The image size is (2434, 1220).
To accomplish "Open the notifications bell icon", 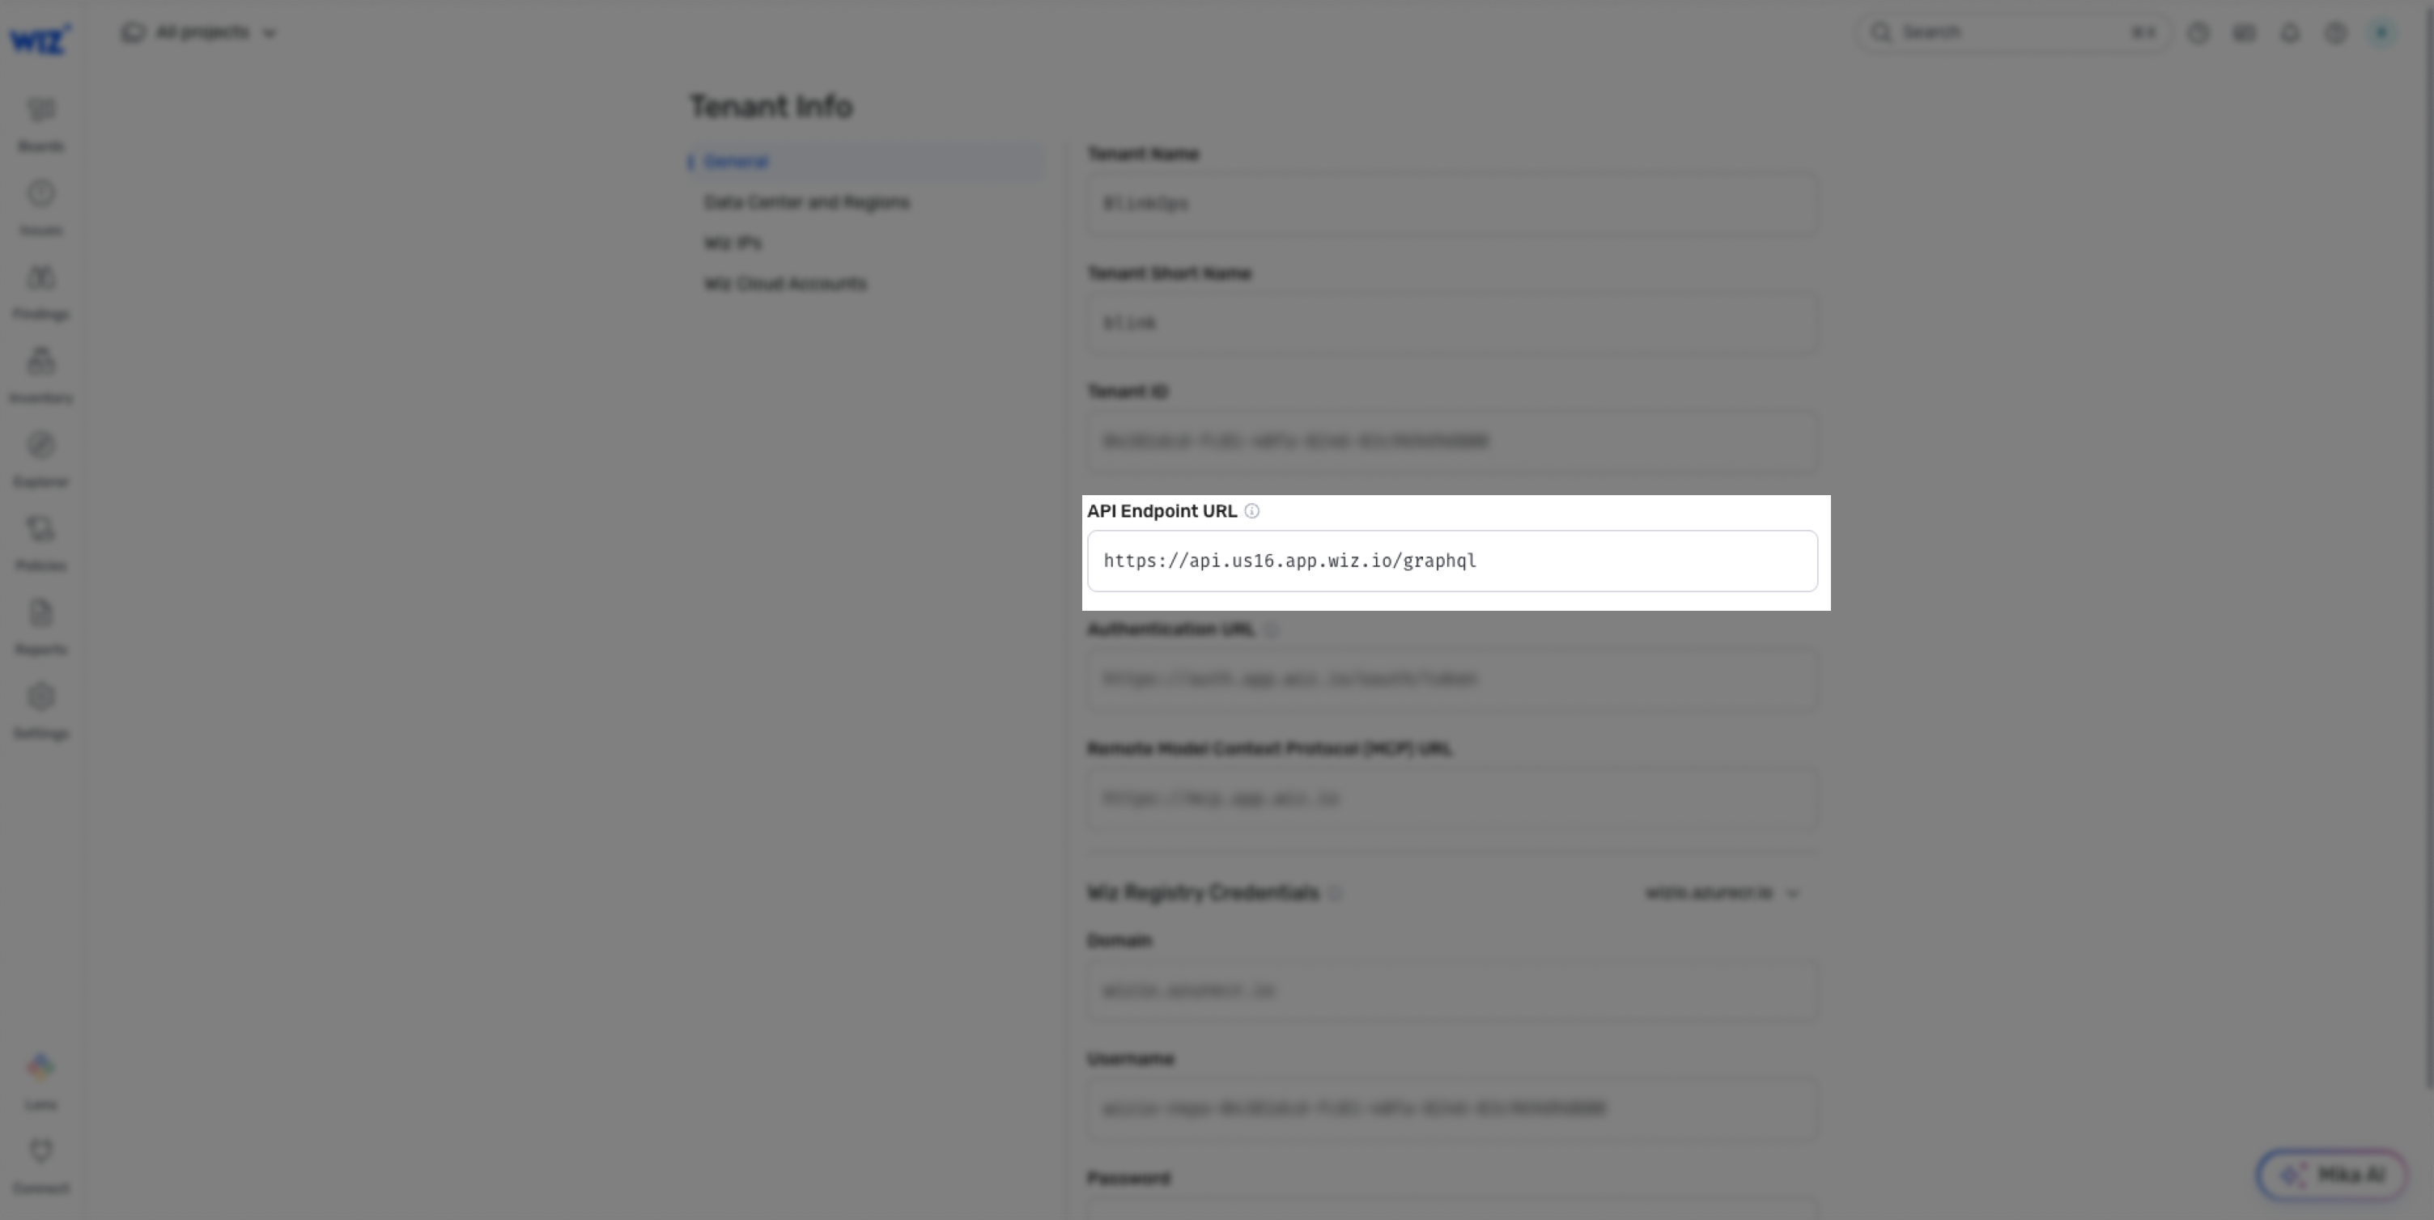I will click(x=2289, y=33).
